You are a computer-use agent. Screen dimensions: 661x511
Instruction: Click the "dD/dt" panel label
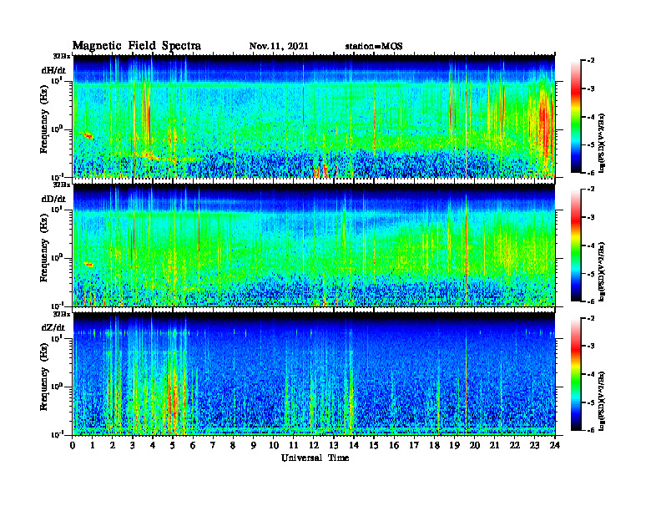click(53, 199)
